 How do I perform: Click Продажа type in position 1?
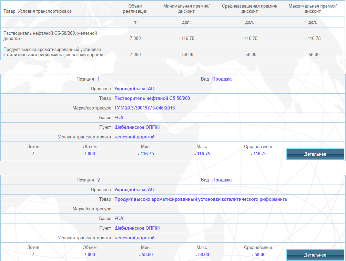click(x=222, y=79)
